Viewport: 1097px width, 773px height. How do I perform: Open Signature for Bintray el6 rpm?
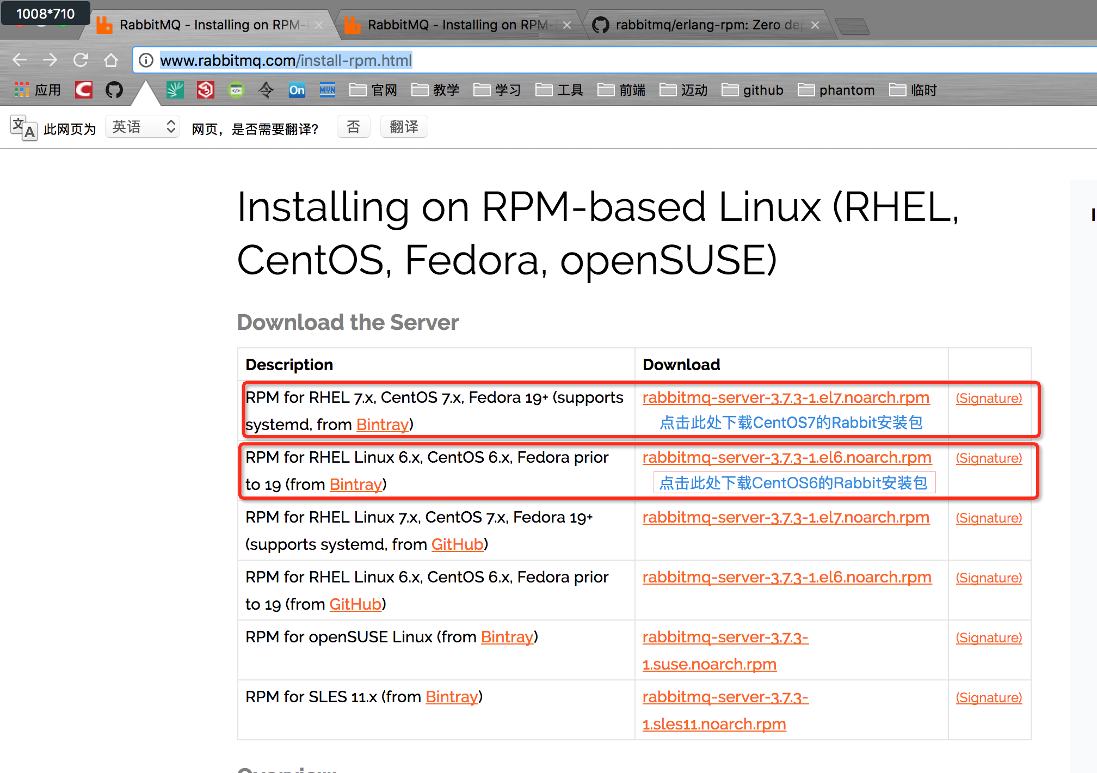coord(989,458)
